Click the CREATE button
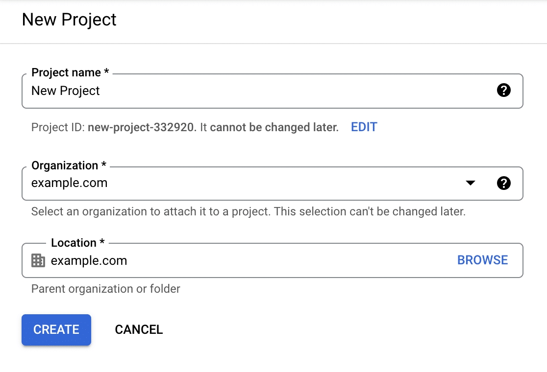 (x=56, y=330)
